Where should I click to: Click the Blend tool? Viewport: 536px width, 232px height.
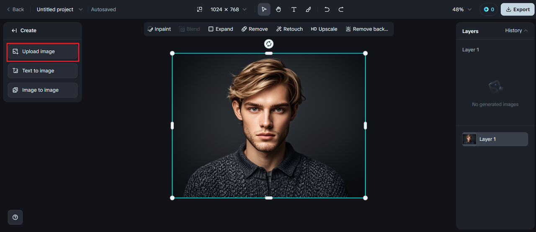coord(190,29)
